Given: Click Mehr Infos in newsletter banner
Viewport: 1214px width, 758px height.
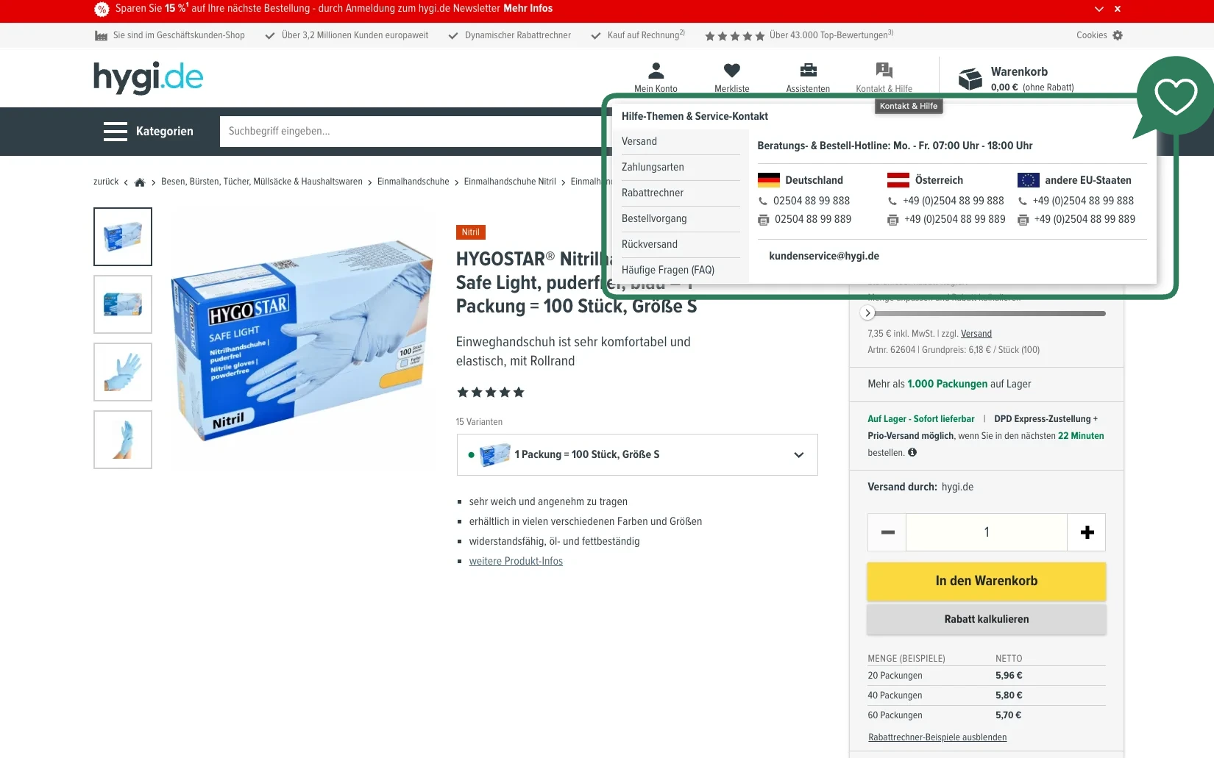Looking at the screenshot, I should pyautogui.click(x=528, y=9).
